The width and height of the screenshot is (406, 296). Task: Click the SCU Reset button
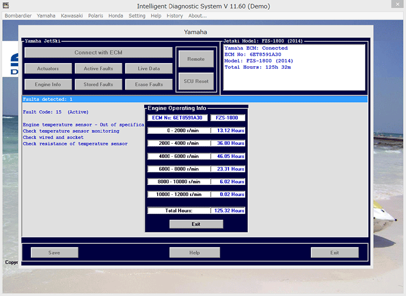point(196,81)
